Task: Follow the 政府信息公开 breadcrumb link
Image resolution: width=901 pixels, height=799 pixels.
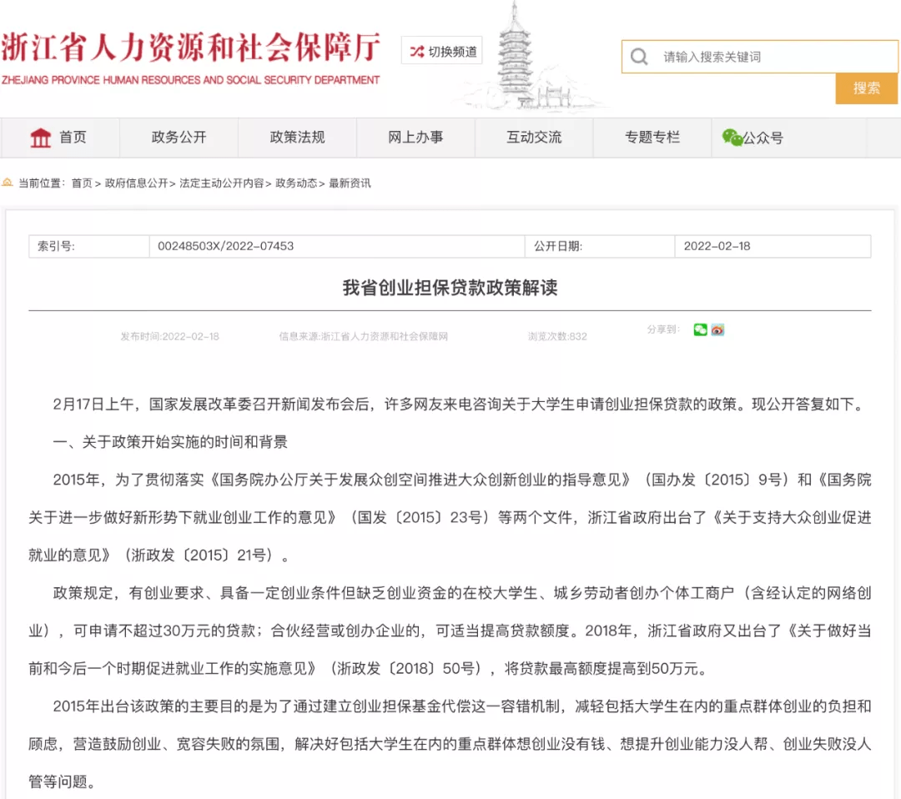Action: point(136,183)
